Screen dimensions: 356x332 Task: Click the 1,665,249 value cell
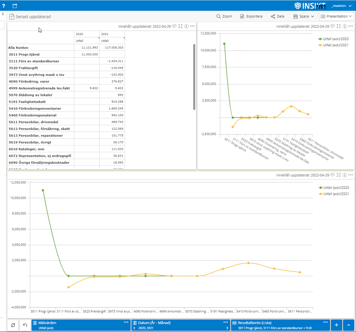pos(112,109)
